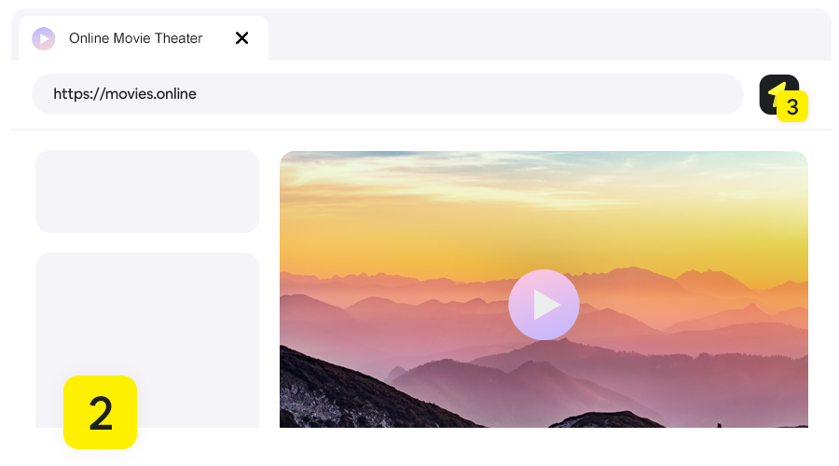Click the empty tab strip beside the open tab
Viewport: 839px width, 466px height.
[541, 37]
